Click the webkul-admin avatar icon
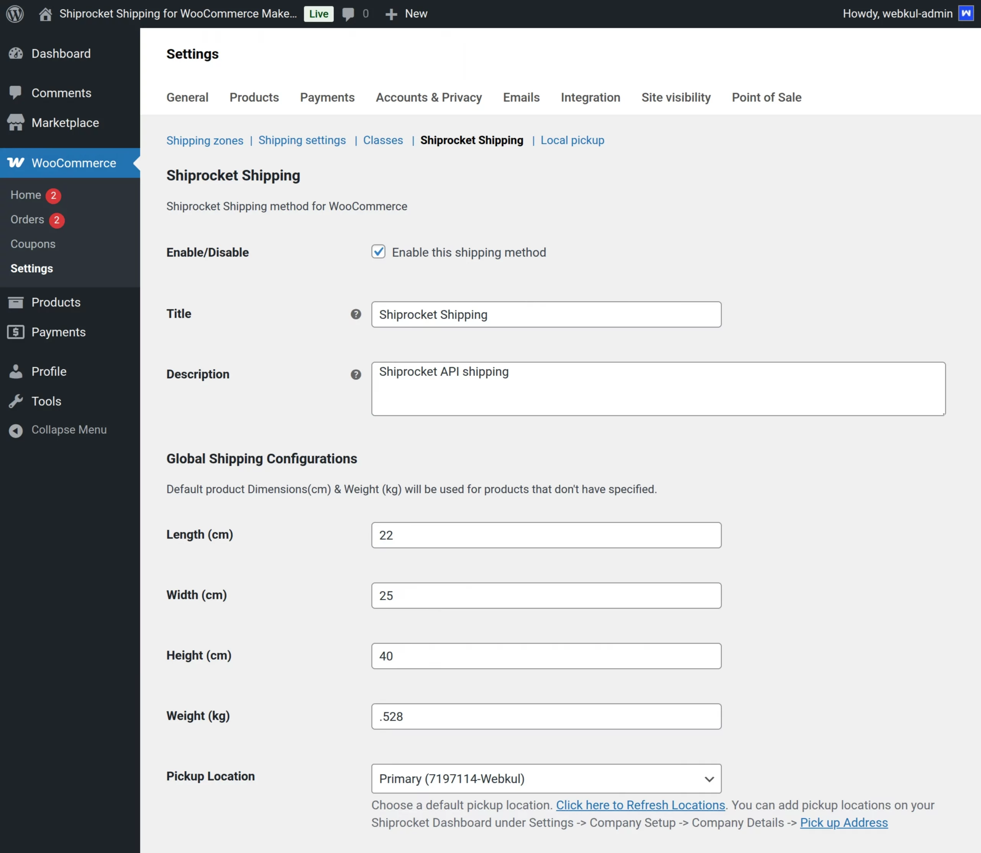981x853 pixels. [966, 13]
